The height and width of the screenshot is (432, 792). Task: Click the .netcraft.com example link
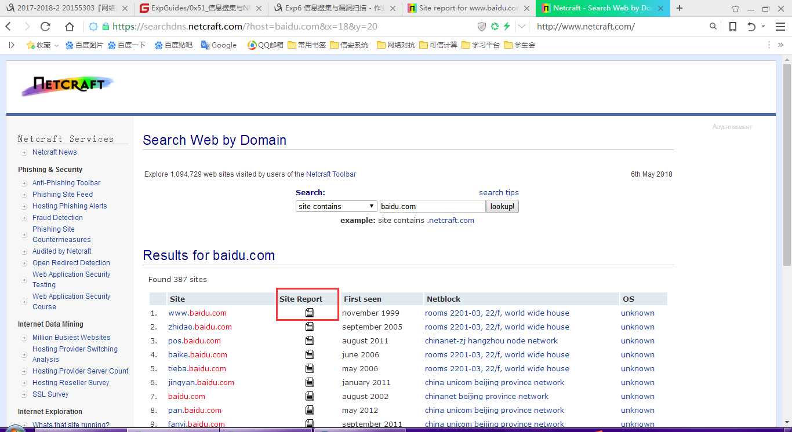point(451,220)
